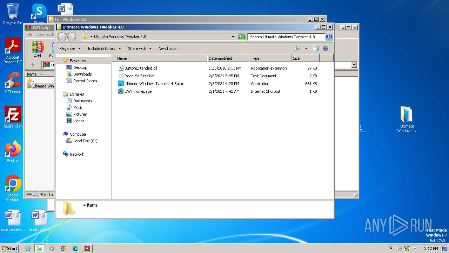This screenshot has width=449, height=253.
Task: Open the Google Chrome desktop shortcut
Action: (13, 188)
